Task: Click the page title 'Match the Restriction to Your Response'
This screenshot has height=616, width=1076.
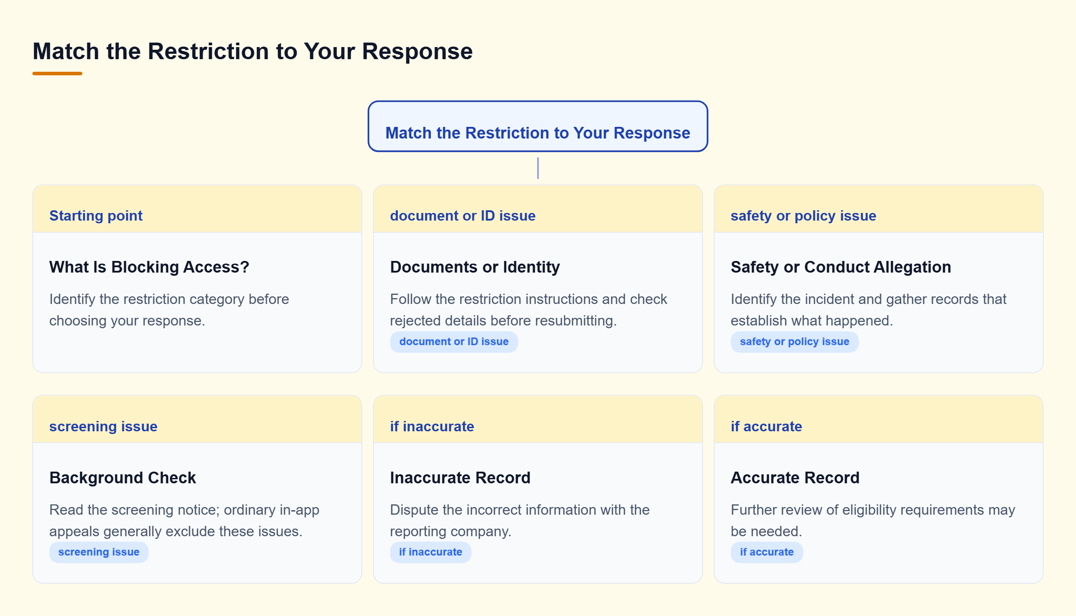Action: pos(252,51)
